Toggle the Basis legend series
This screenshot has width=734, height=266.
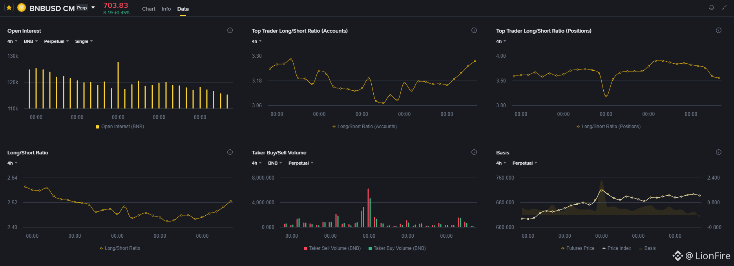click(x=647, y=248)
